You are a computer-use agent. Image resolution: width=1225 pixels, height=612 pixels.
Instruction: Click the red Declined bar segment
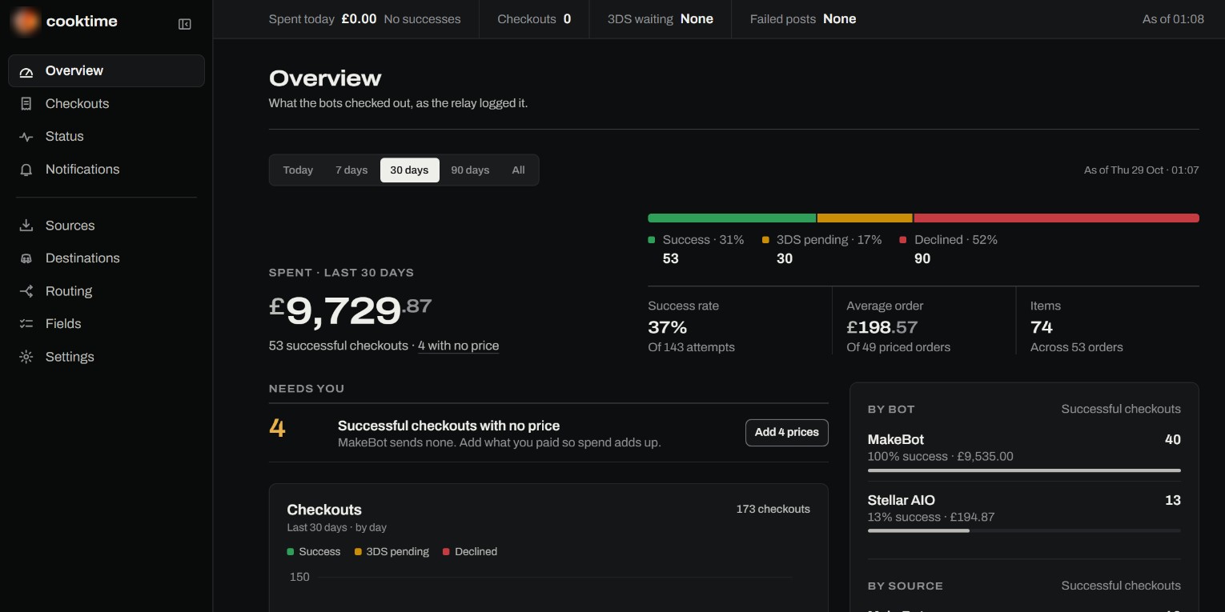(x=1057, y=218)
